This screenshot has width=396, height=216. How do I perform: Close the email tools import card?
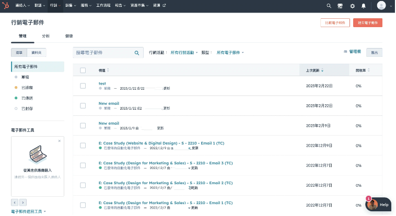click(60, 141)
